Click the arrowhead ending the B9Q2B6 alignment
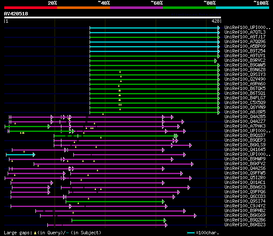This screenshot has width=273, height=236. (x=165, y=221)
